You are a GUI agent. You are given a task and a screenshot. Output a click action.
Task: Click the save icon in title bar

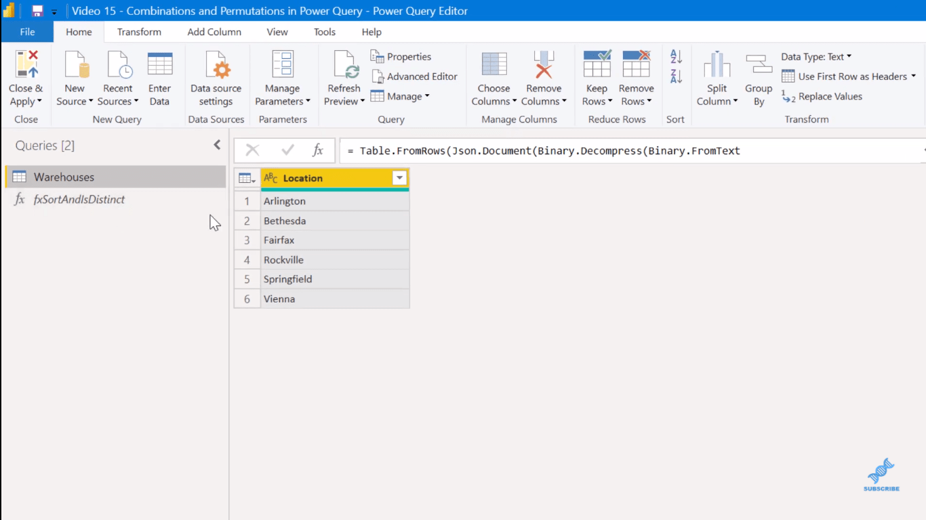pyautogui.click(x=37, y=11)
